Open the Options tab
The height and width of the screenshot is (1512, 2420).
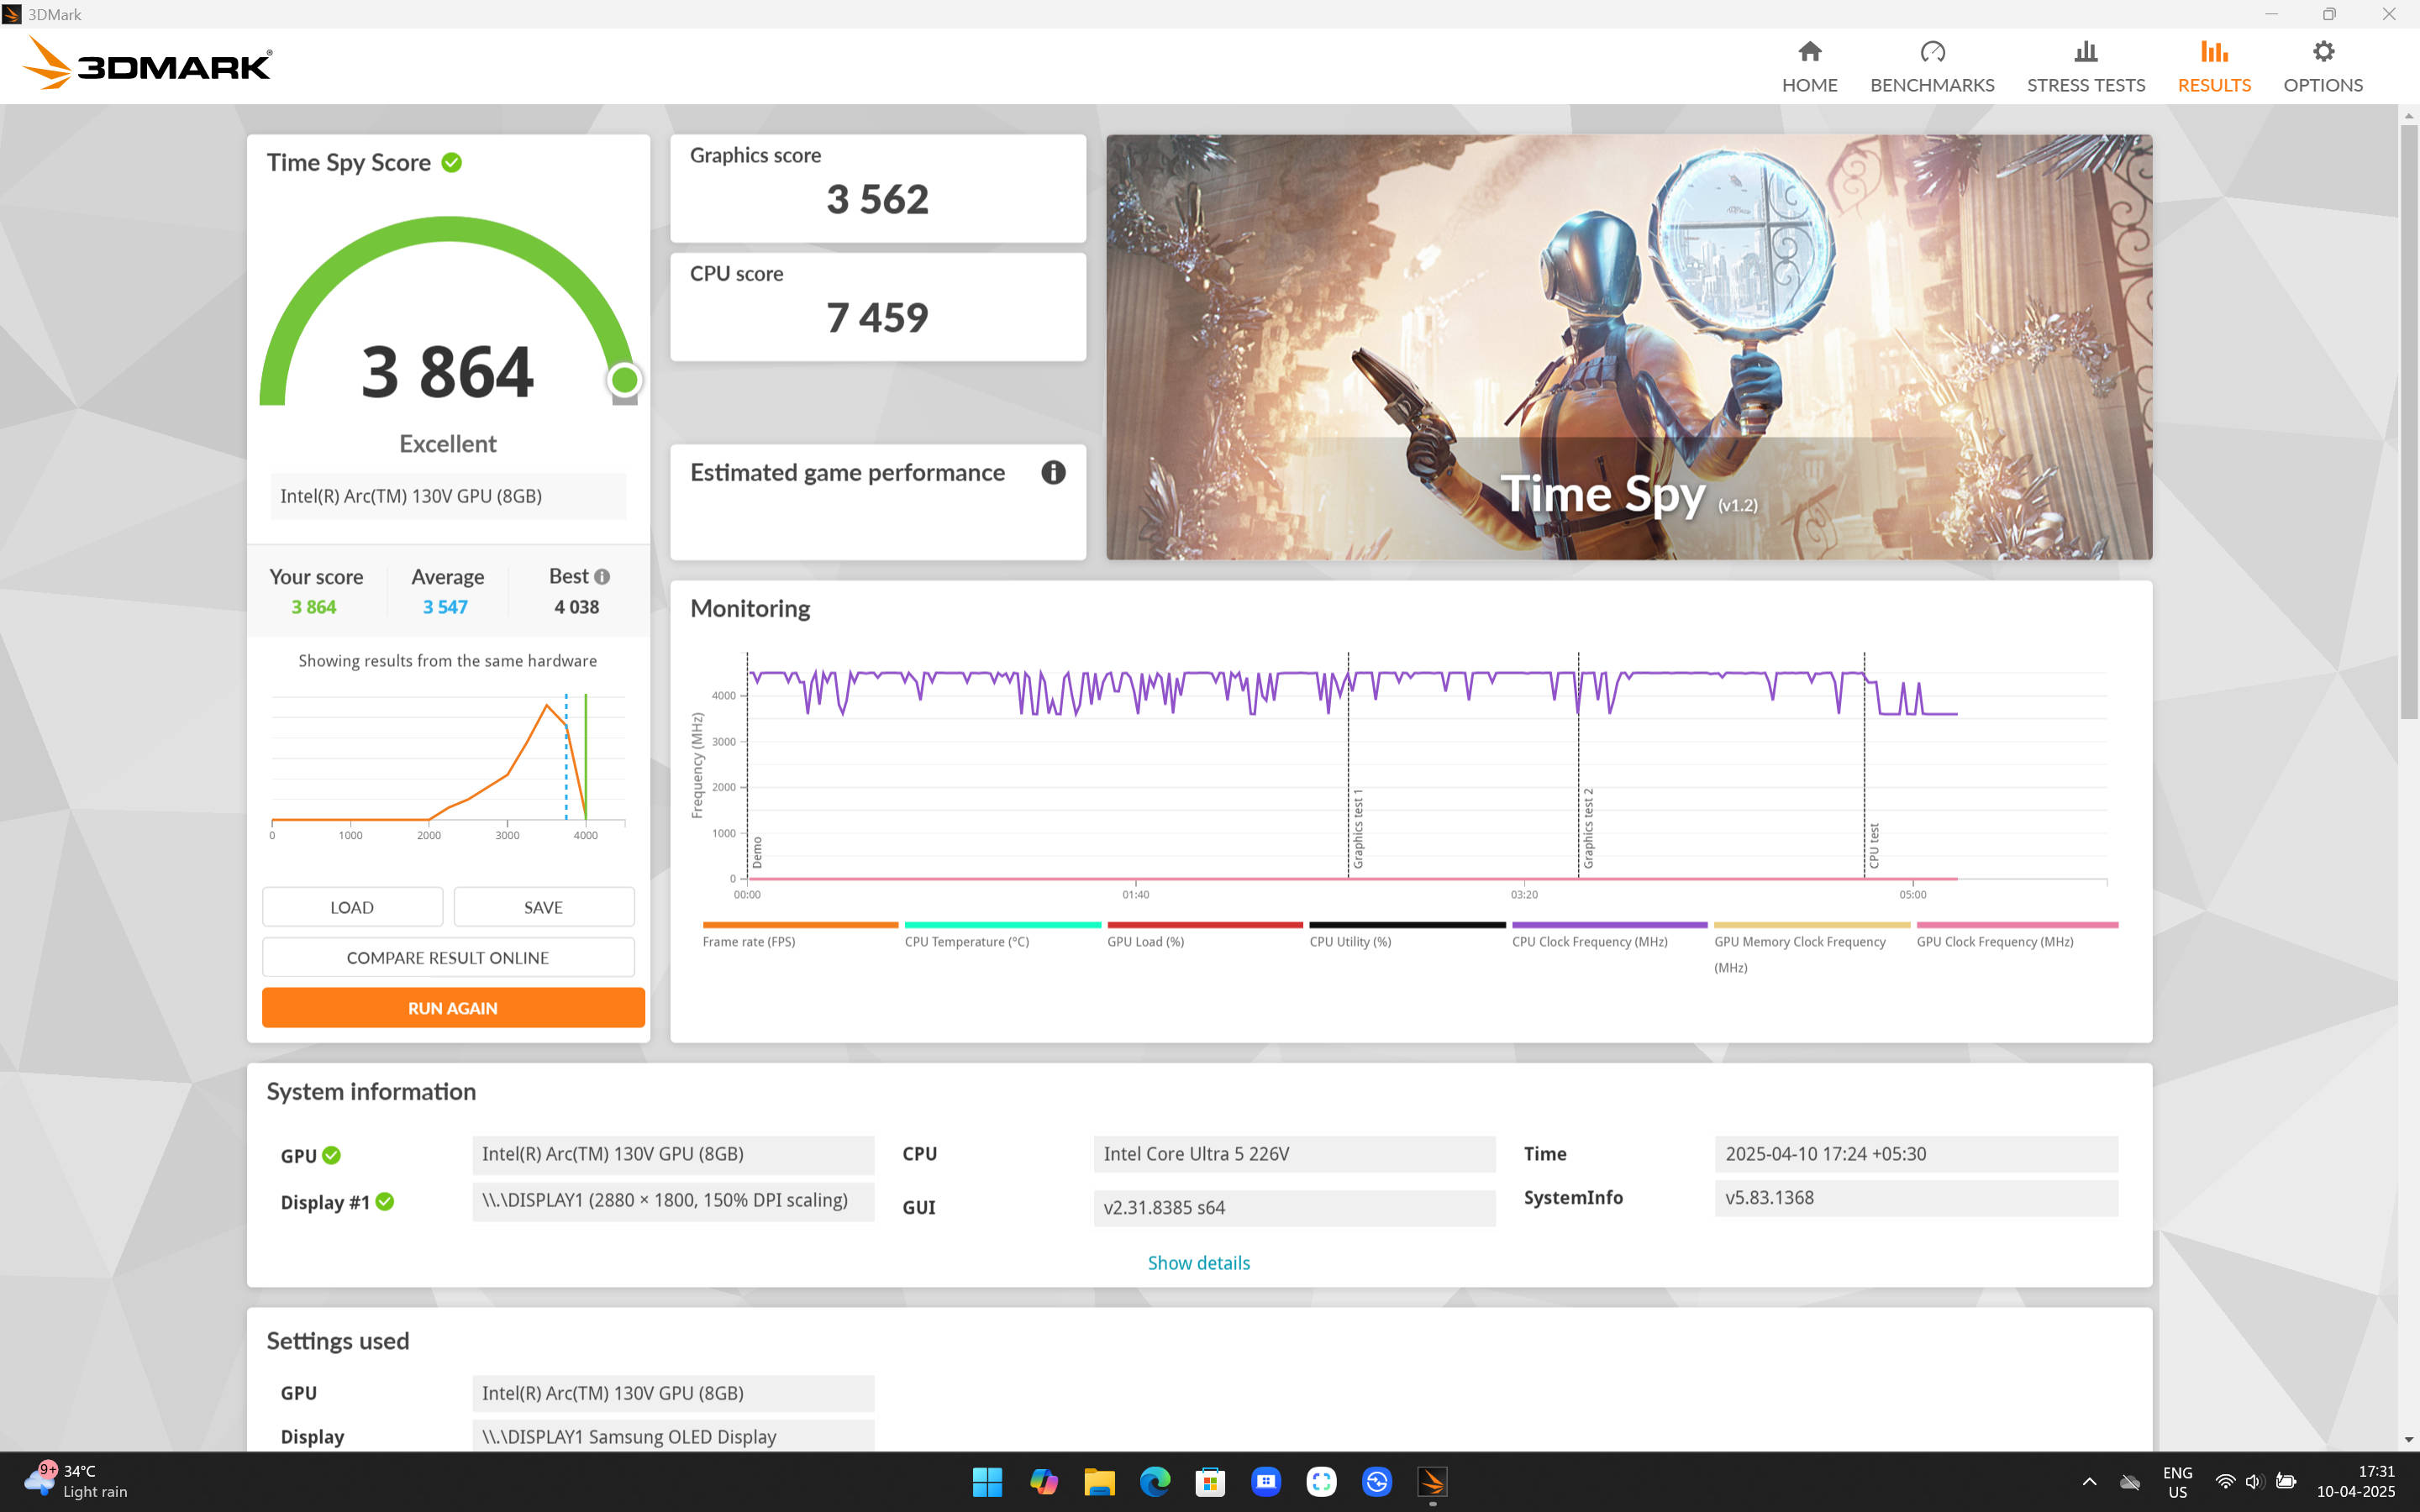point(2323,66)
